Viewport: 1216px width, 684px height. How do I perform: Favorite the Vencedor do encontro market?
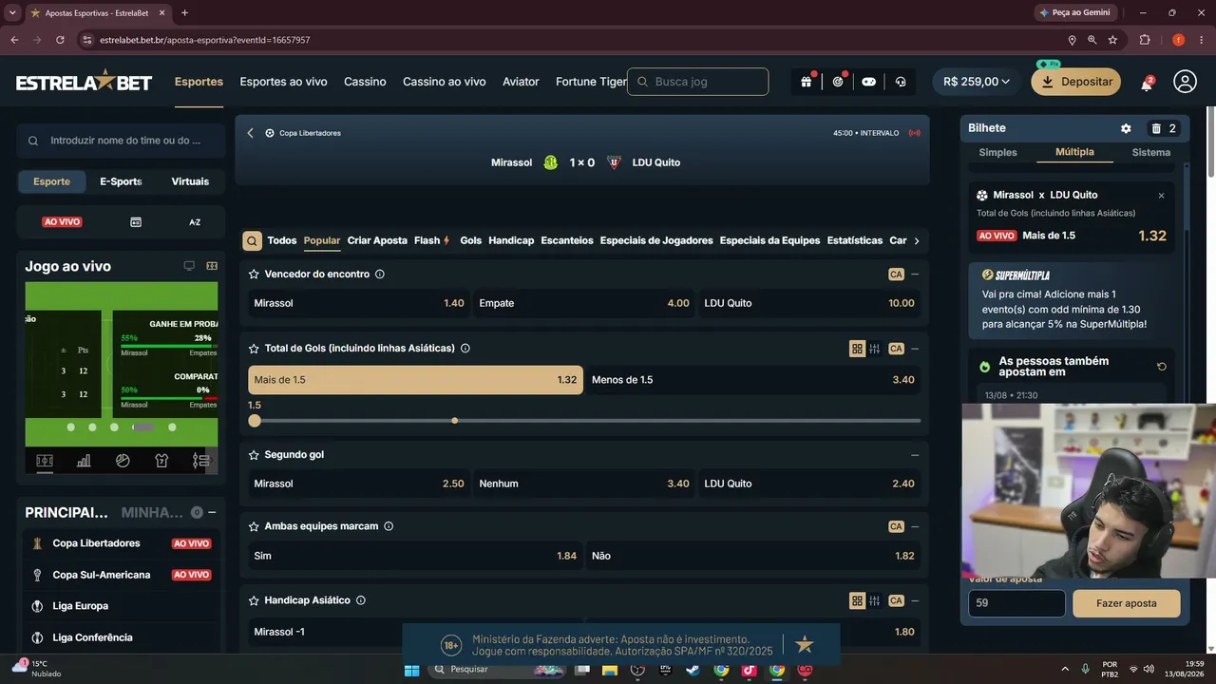[254, 275]
